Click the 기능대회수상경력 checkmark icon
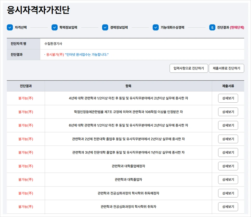 click(155, 27)
